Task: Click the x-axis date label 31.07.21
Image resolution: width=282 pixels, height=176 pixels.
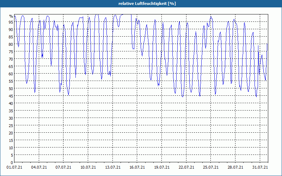Action: [x=260, y=167]
